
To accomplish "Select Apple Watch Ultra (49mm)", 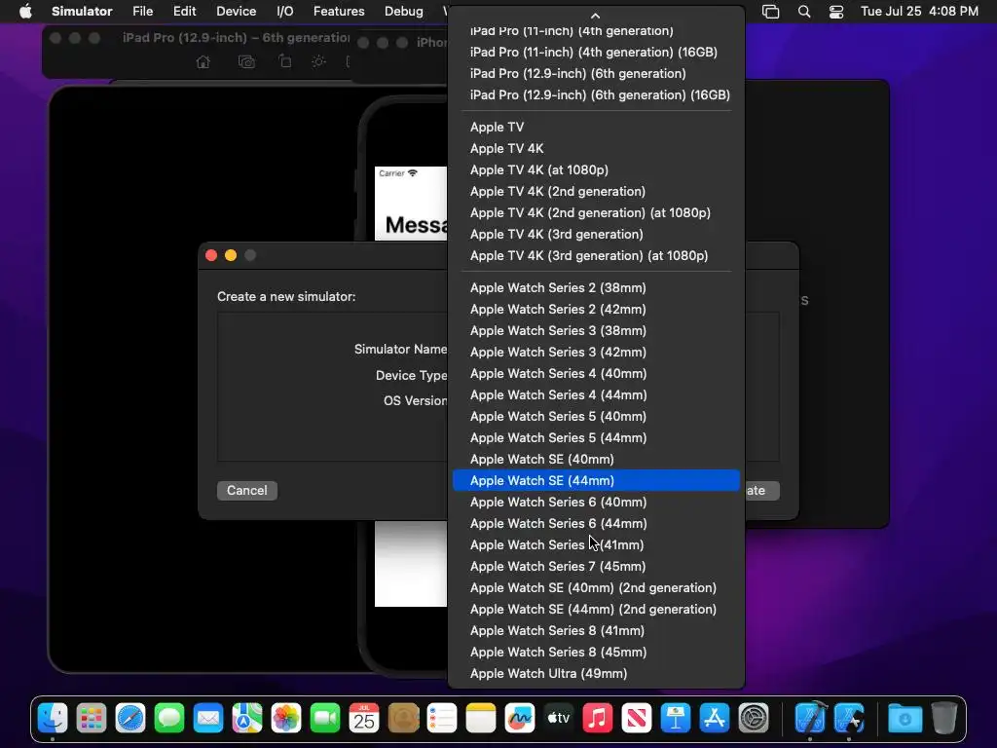I will tap(597, 674).
